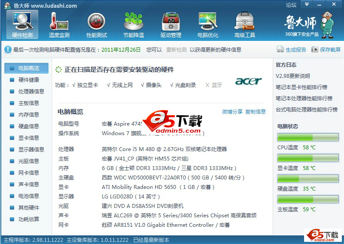Click the 硬盘温度 temperature bar

tap(308, 179)
